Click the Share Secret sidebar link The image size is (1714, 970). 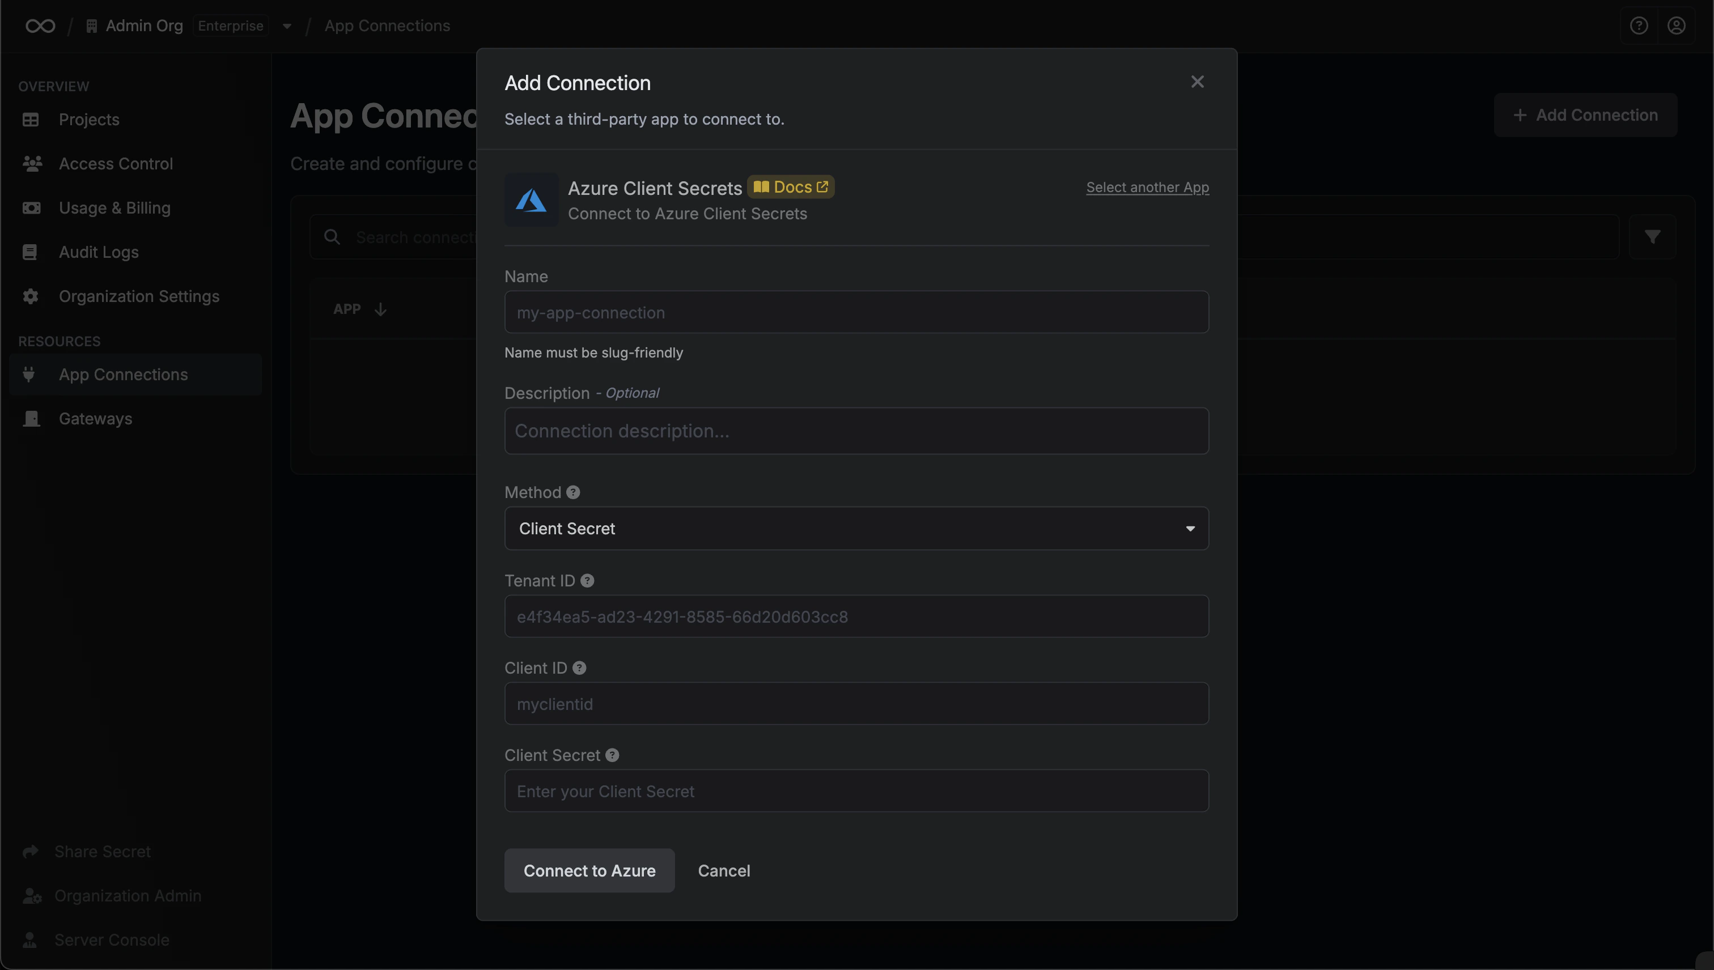pyautogui.click(x=102, y=852)
